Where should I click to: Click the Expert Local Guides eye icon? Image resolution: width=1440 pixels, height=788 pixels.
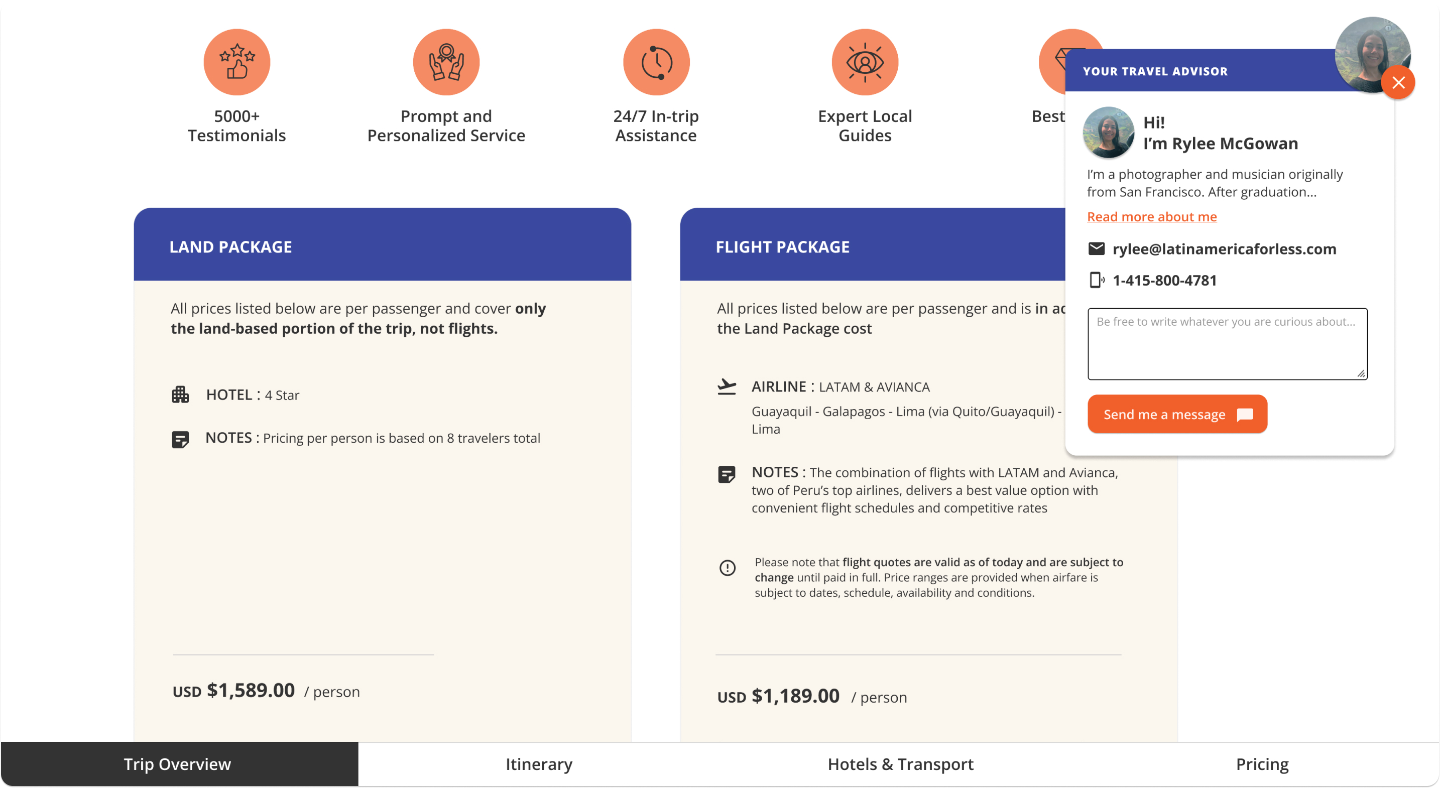pos(865,62)
